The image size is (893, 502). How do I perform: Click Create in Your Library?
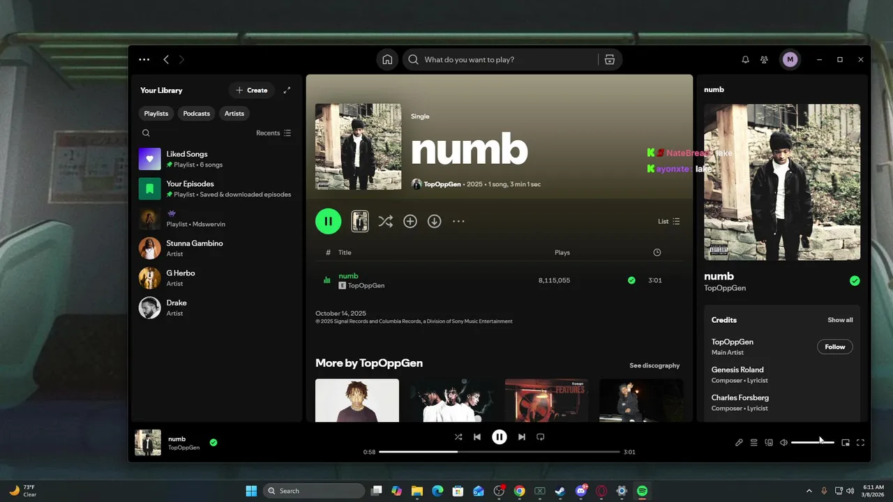[252, 90]
